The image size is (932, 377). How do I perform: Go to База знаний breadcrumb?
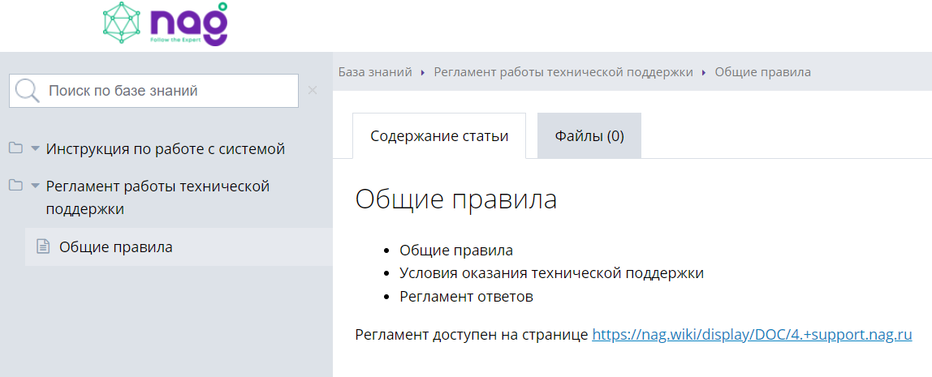pyautogui.click(x=375, y=72)
